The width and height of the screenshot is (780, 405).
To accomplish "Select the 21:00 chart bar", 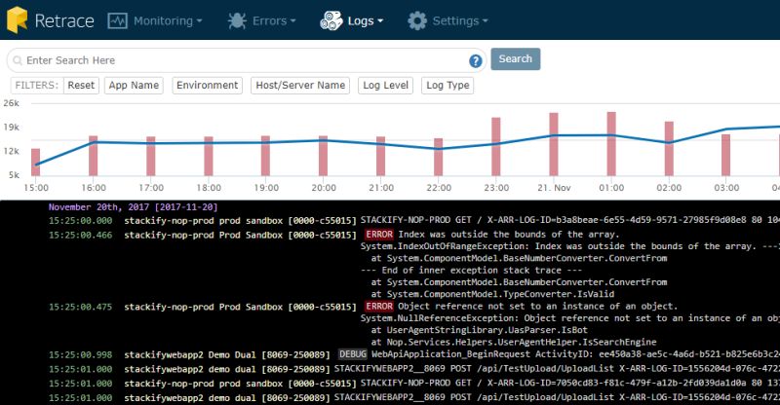I will pos(380,156).
